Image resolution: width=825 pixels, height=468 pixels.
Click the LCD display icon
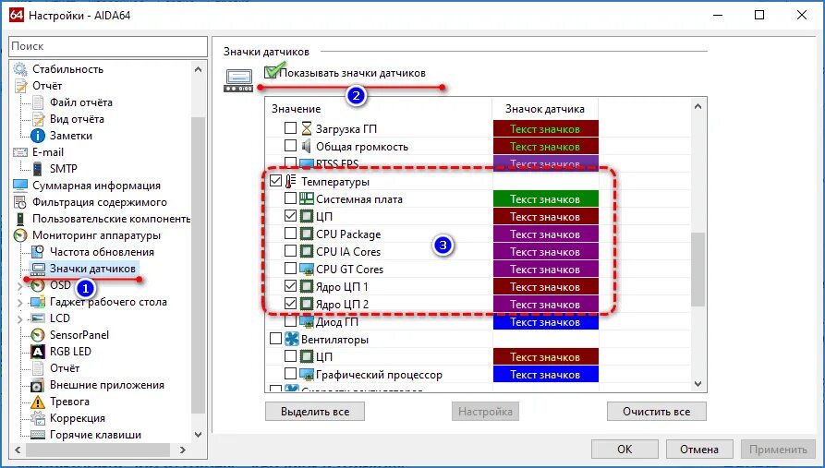(38, 318)
